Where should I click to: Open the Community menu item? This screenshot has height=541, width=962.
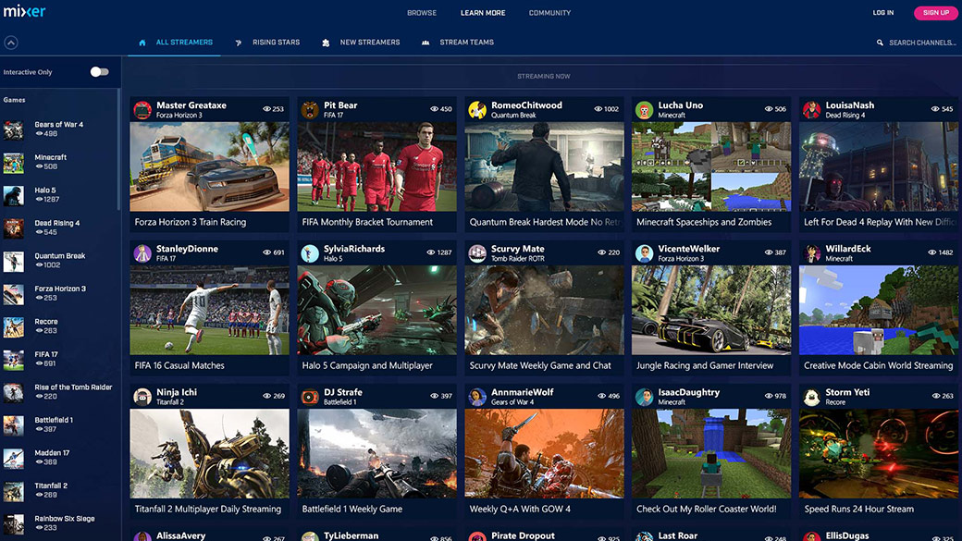549,13
